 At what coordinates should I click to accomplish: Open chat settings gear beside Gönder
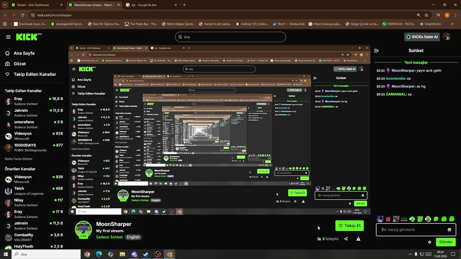[x=430, y=242]
